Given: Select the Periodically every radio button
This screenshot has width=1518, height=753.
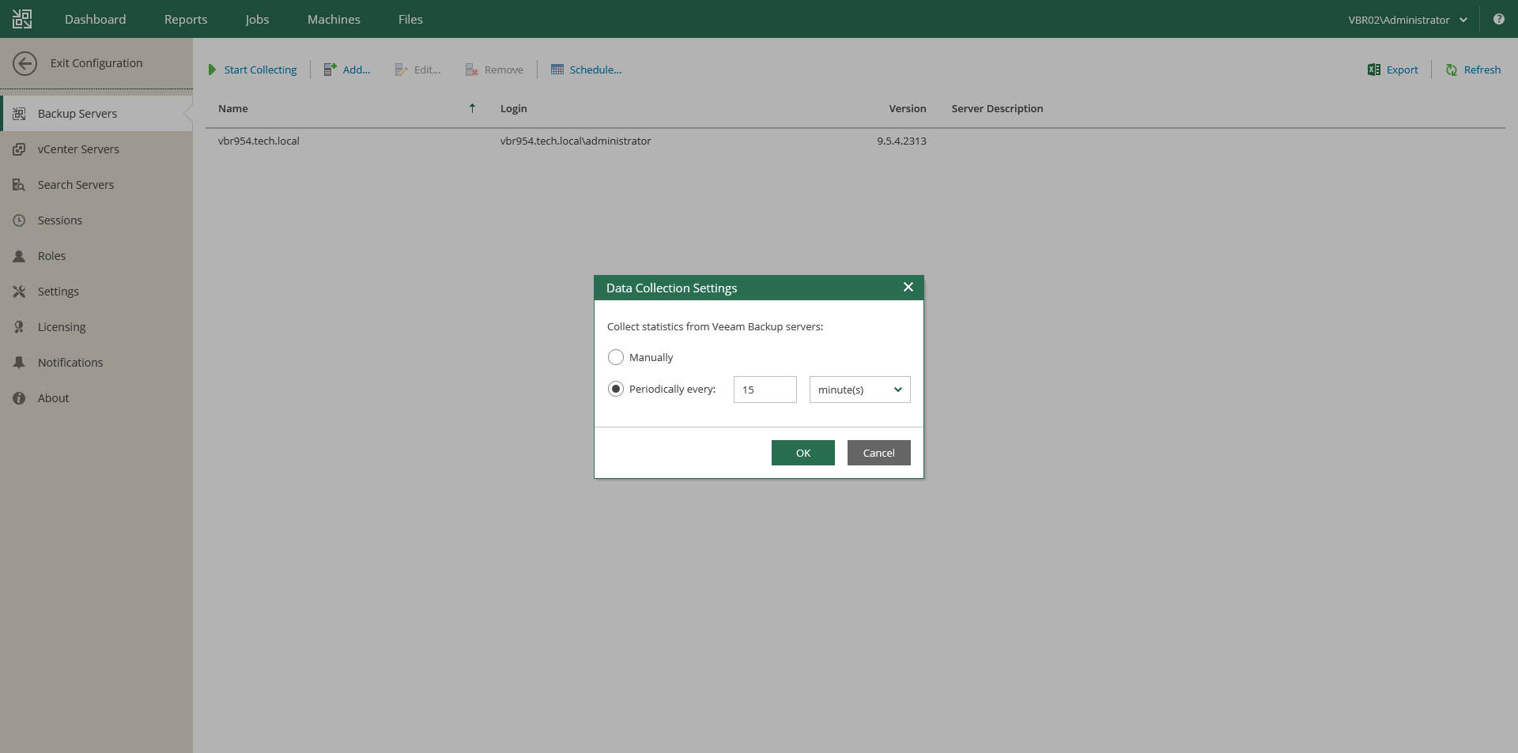Looking at the screenshot, I should (616, 389).
